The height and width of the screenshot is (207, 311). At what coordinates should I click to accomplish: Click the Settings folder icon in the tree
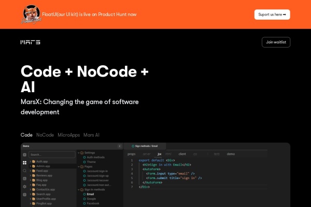point(82,153)
